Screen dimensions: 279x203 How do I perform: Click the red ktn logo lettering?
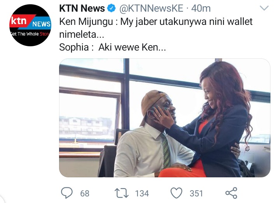click(19, 21)
